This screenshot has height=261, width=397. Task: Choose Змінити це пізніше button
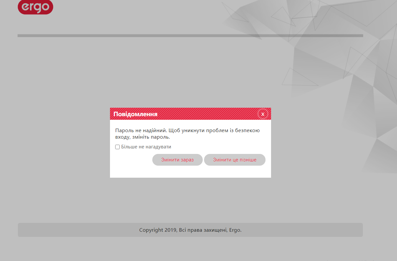click(x=235, y=160)
